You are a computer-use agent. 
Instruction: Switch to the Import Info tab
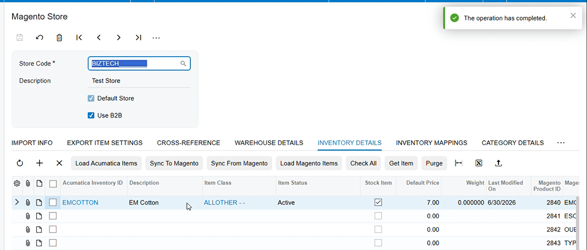(x=32, y=143)
